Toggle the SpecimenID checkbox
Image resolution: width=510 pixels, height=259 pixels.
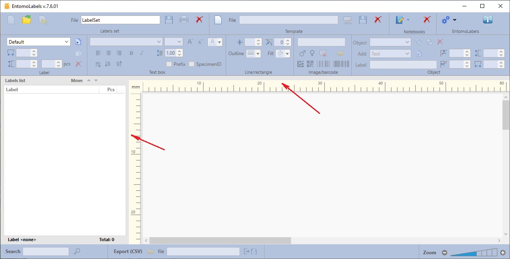point(192,64)
